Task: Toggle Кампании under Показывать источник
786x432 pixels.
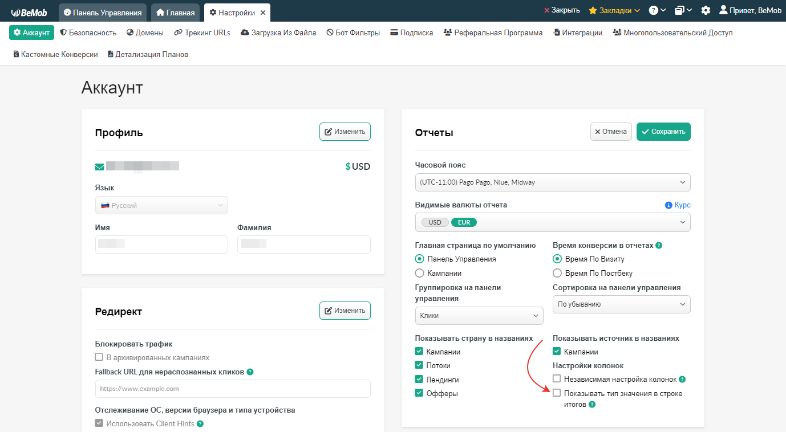Action: click(x=557, y=352)
